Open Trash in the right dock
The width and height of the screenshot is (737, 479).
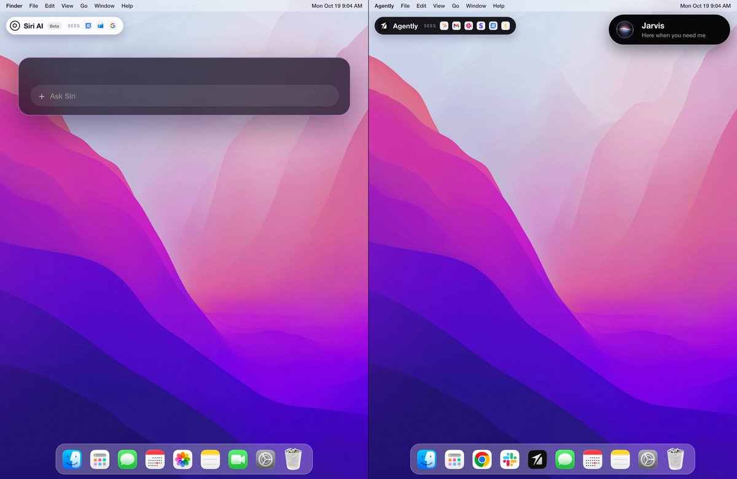pyautogui.click(x=676, y=459)
